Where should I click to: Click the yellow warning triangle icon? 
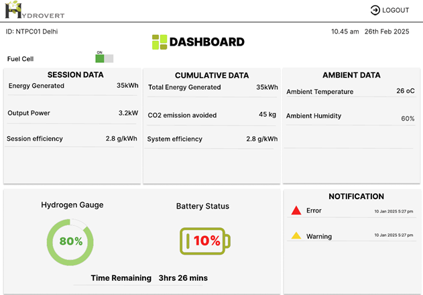(x=296, y=236)
